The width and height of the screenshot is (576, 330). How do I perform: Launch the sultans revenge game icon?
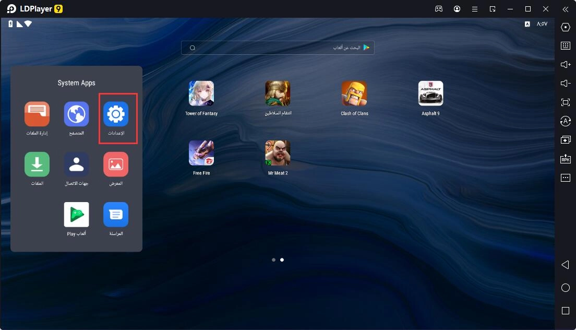(278, 93)
